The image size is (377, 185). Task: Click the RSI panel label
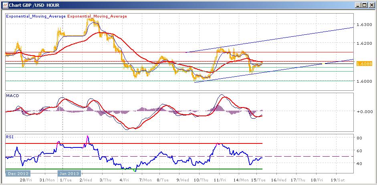click(9, 136)
